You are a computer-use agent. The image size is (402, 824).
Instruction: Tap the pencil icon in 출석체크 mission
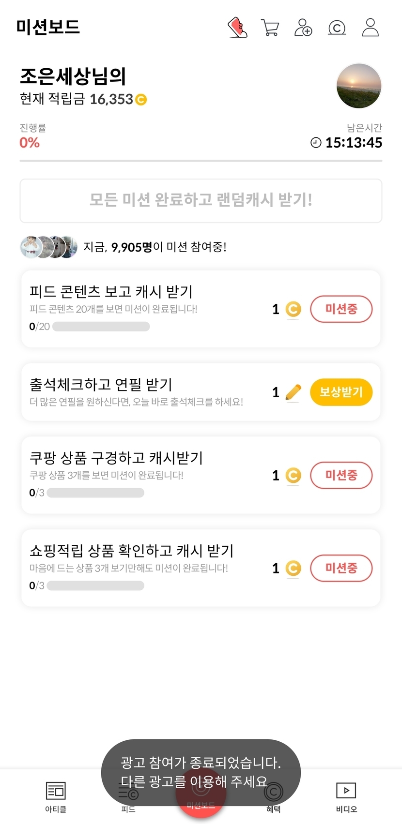coord(293,392)
